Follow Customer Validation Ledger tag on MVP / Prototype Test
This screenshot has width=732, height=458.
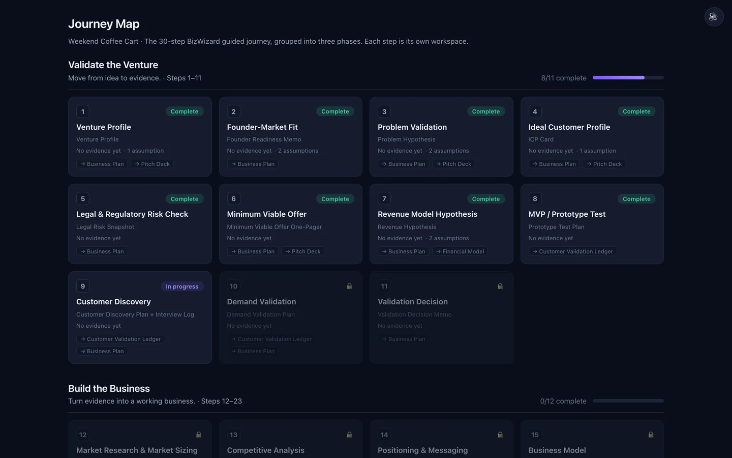(x=572, y=251)
